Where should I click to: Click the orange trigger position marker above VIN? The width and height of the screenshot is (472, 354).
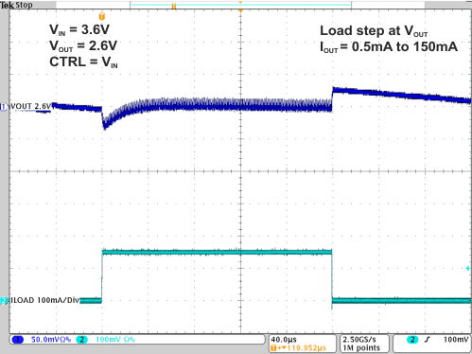tap(102, 16)
